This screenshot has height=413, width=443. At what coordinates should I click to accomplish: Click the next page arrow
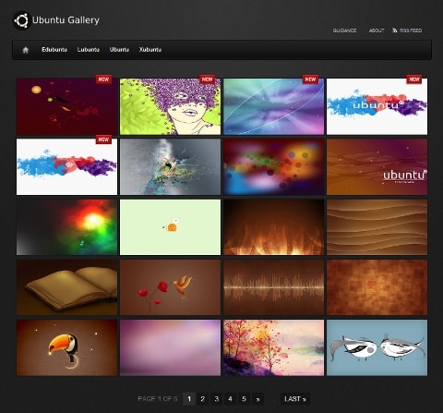point(257,399)
